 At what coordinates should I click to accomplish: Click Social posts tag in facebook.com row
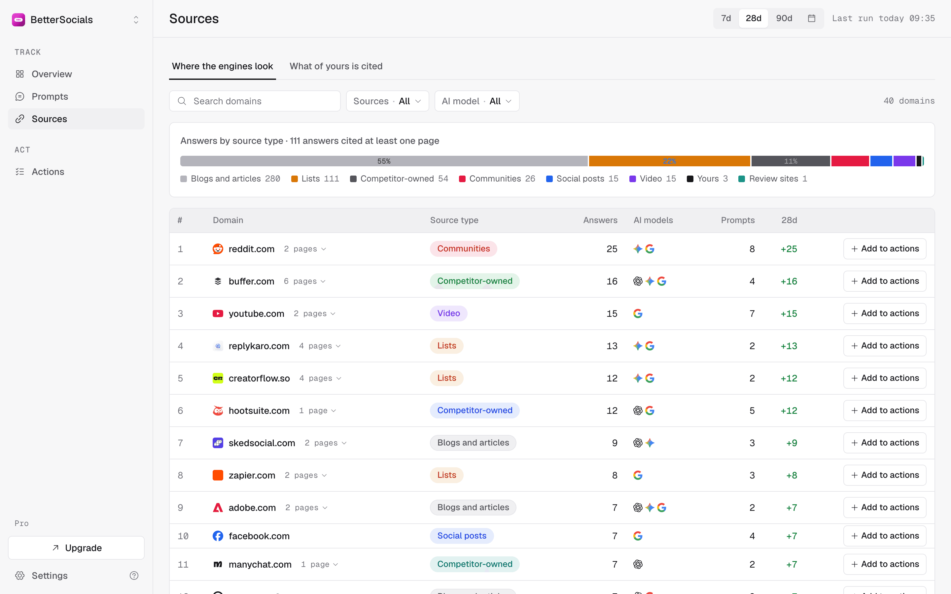pyautogui.click(x=462, y=536)
